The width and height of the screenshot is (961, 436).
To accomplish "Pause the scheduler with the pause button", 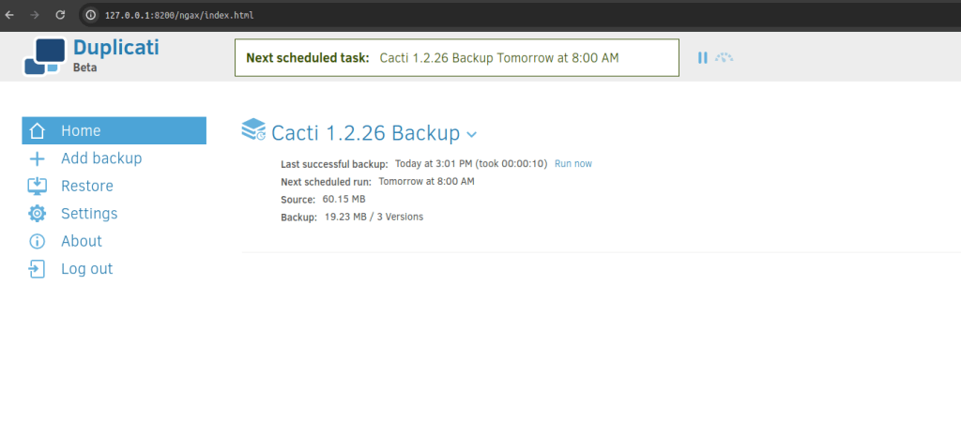I will (702, 58).
